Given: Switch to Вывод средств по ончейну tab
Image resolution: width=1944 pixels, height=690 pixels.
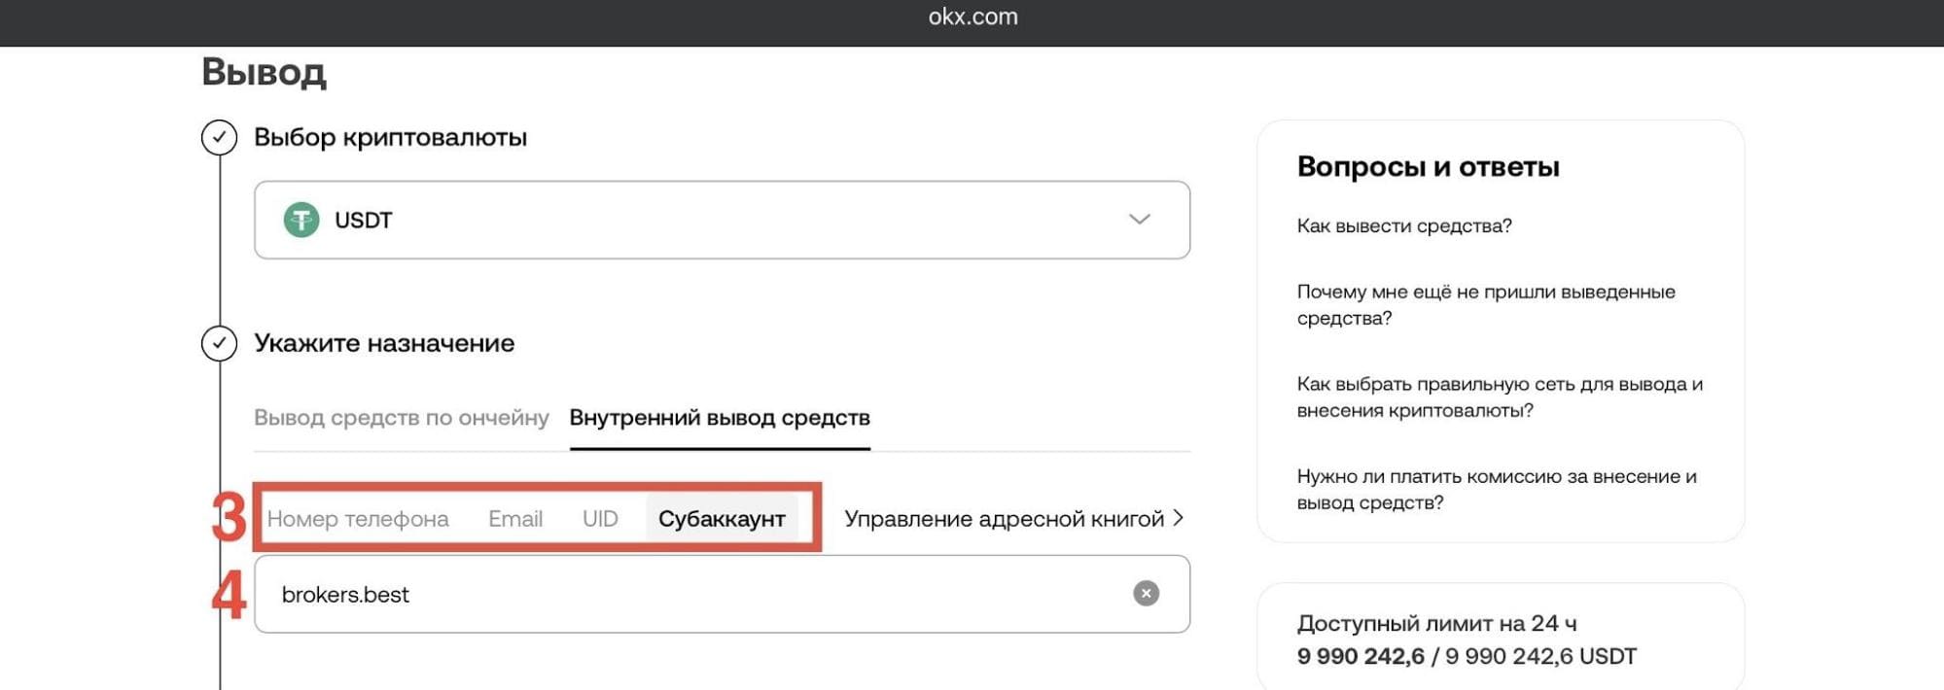Looking at the screenshot, I should pyautogui.click(x=402, y=418).
